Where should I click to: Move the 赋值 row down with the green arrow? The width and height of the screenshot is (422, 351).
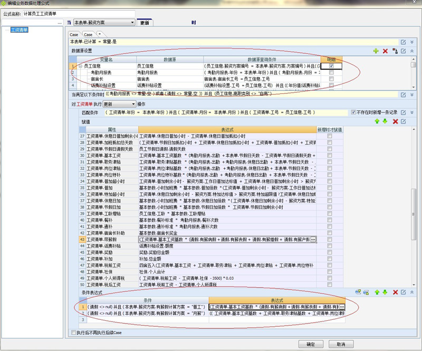[x=385, y=121]
